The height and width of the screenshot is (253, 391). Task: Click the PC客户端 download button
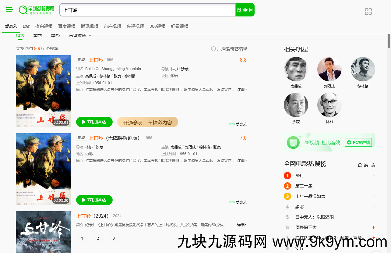pos(358,142)
